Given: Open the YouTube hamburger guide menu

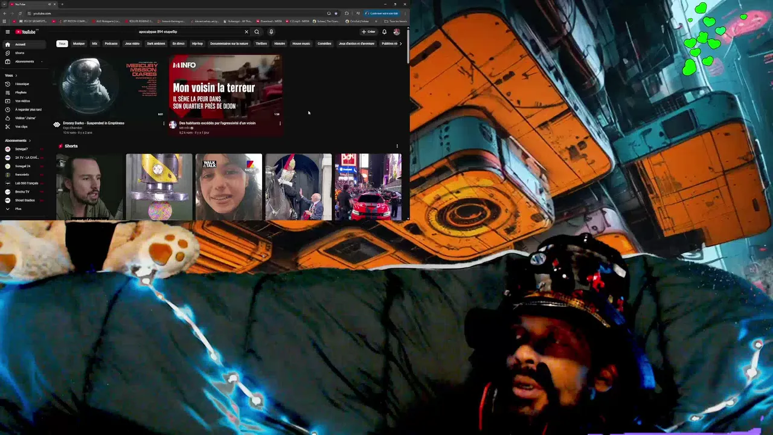Looking at the screenshot, I should pyautogui.click(x=7, y=32).
